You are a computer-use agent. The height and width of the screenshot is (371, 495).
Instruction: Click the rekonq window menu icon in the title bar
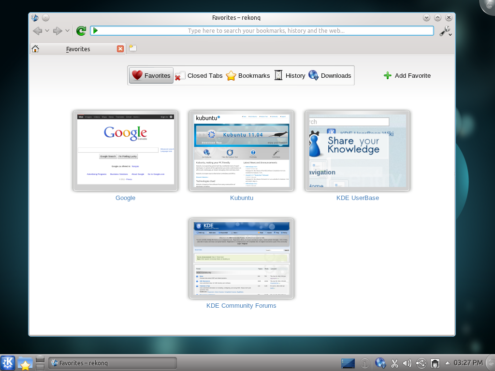click(x=35, y=18)
